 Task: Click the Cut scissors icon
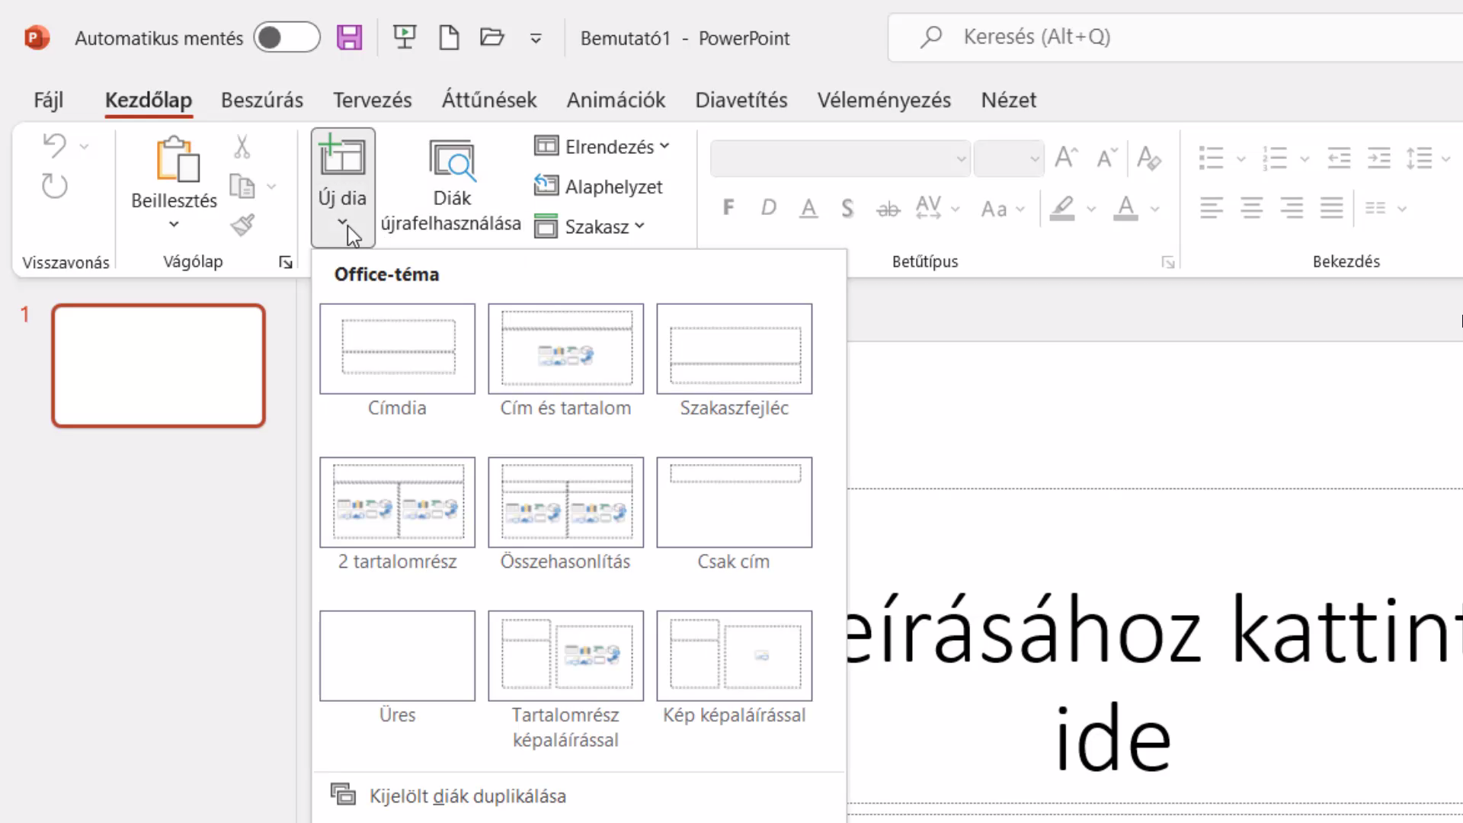pyautogui.click(x=242, y=146)
